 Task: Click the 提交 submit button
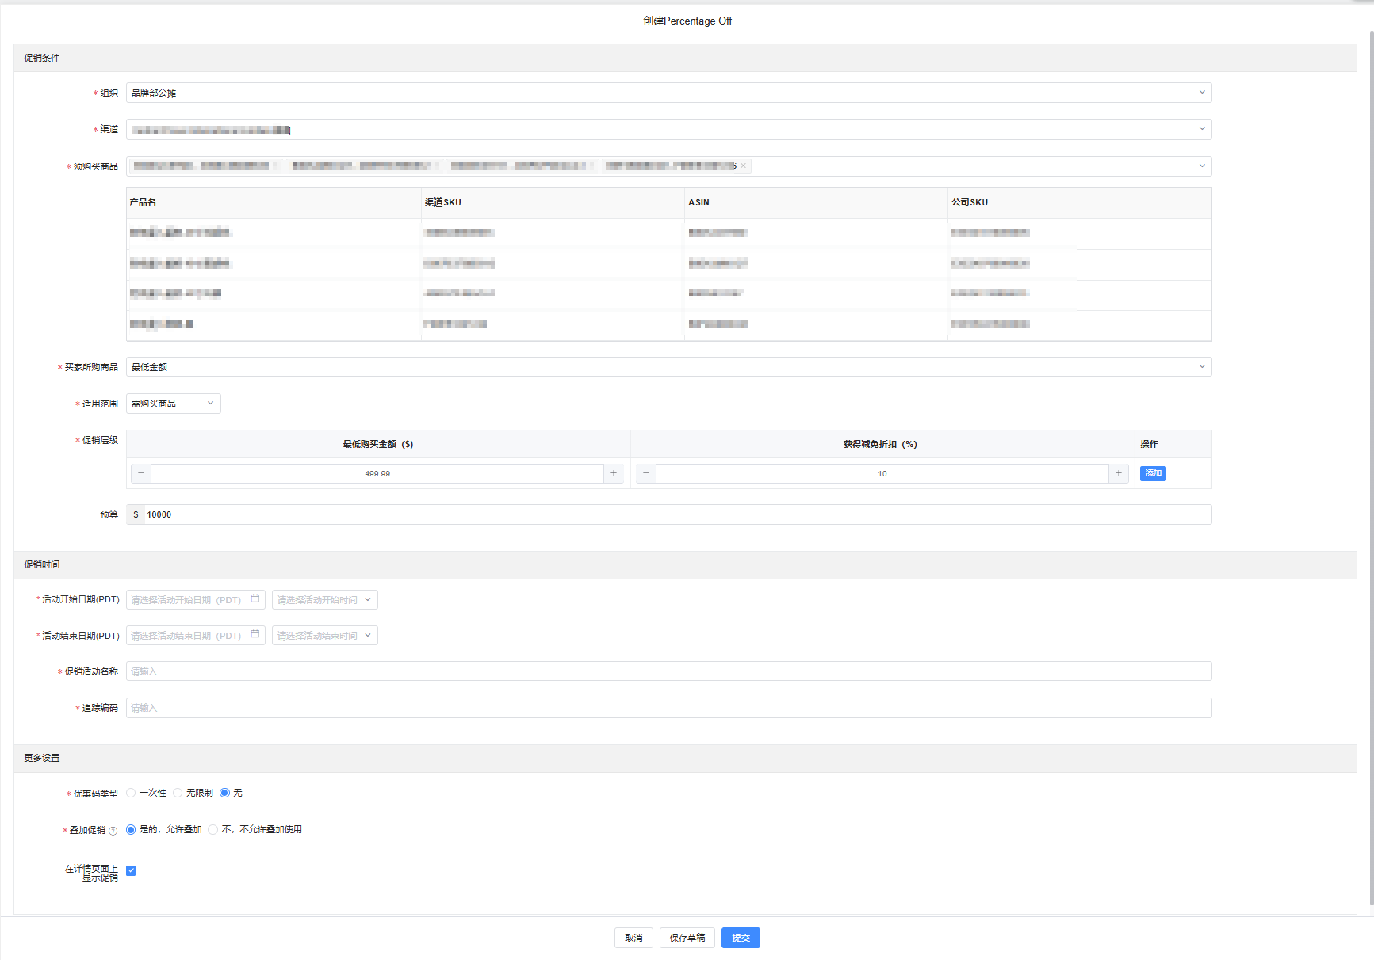coord(741,938)
